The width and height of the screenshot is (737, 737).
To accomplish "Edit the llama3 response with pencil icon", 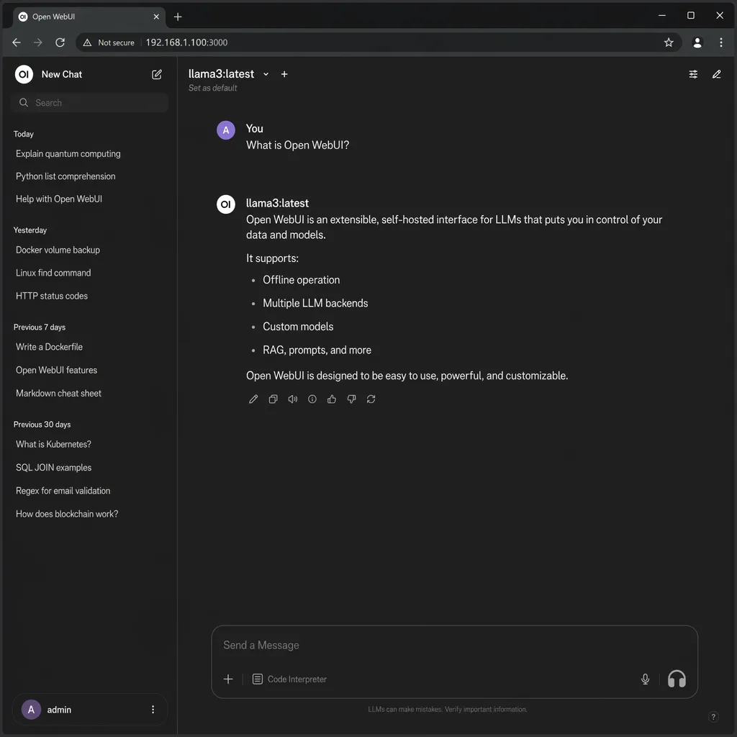I will [x=253, y=399].
